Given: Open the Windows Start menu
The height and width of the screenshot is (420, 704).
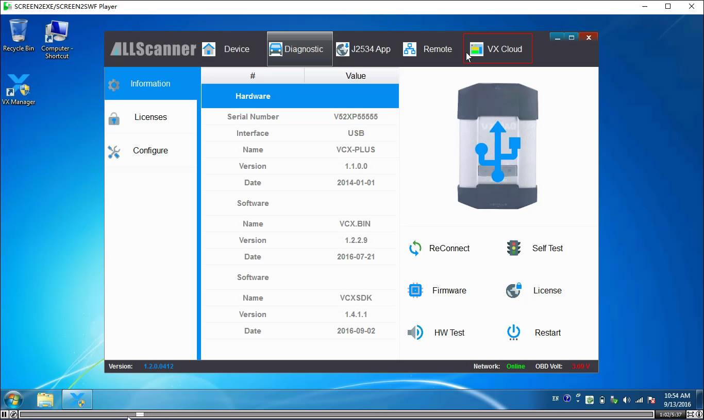Looking at the screenshot, I should (x=13, y=399).
